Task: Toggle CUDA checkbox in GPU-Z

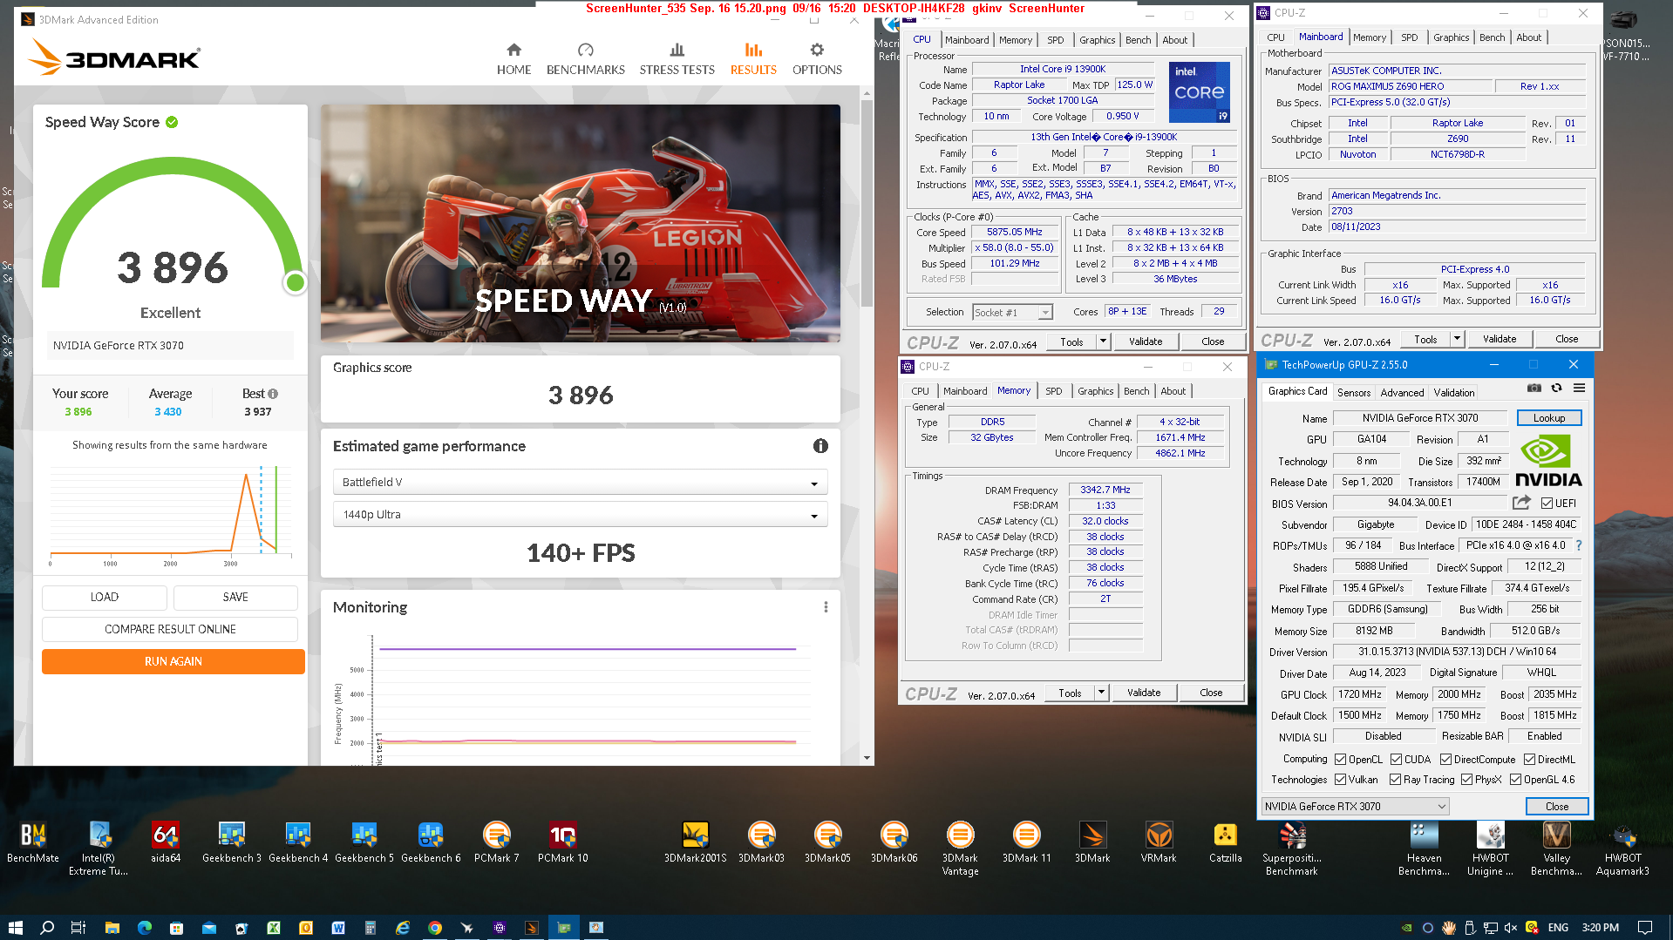Action: coord(1396,760)
